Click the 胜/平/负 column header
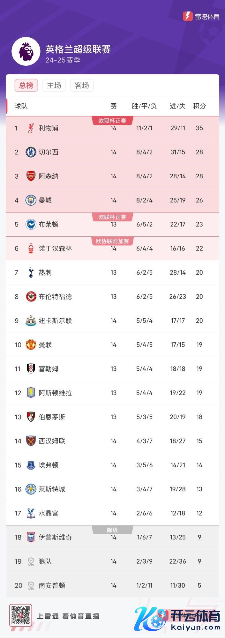This screenshot has width=225, height=638. [x=144, y=106]
